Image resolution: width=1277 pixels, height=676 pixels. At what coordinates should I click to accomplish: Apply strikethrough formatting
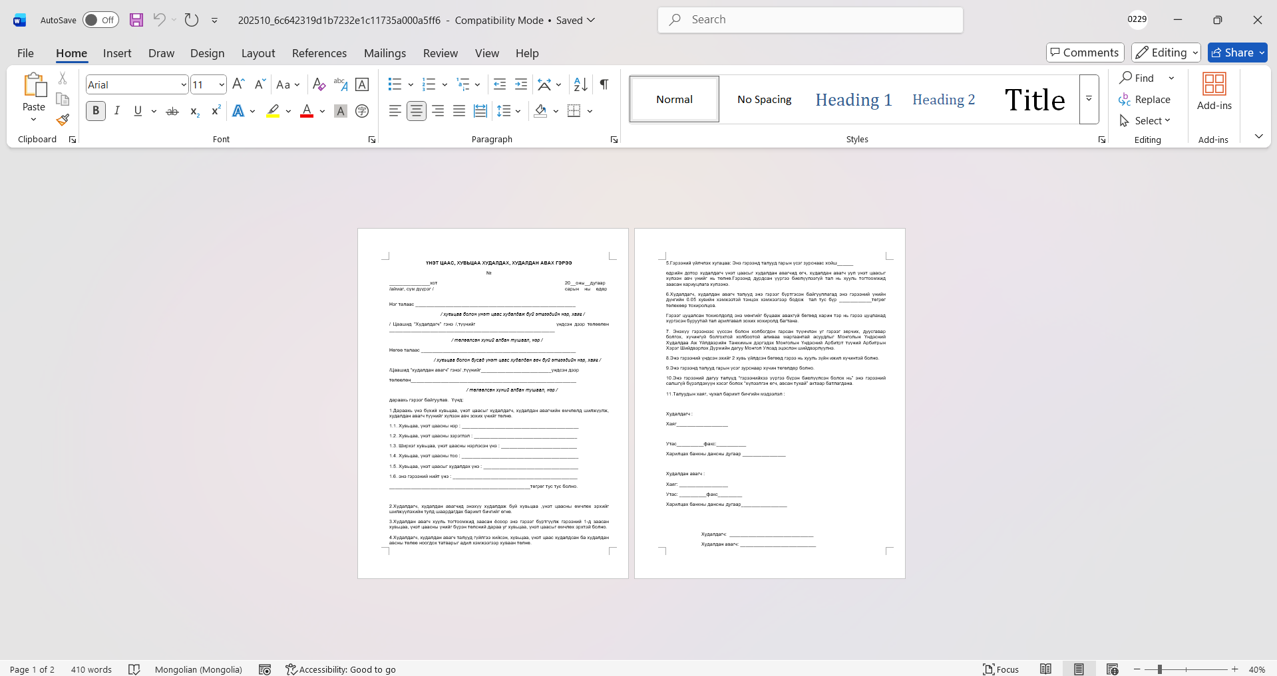click(172, 111)
